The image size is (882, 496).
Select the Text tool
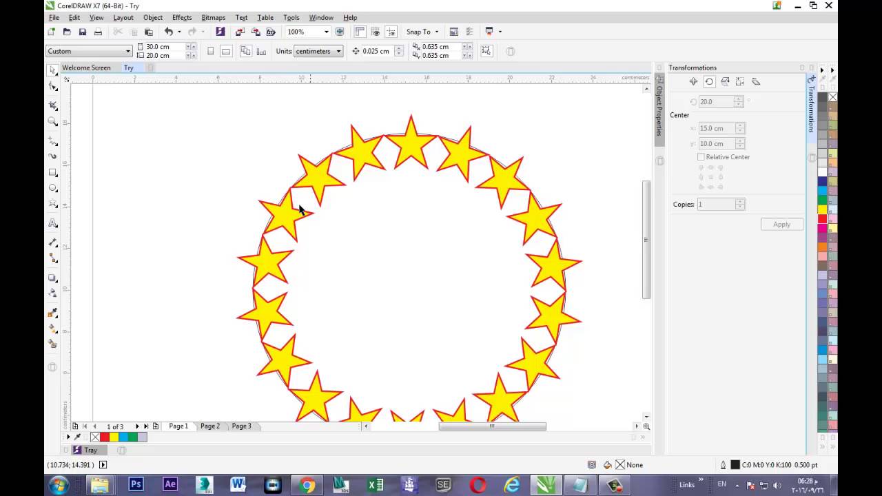[x=53, y=223]
